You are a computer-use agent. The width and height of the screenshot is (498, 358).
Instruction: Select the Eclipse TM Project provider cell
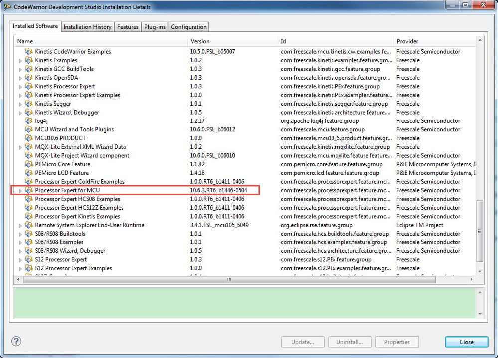(420, 225)
